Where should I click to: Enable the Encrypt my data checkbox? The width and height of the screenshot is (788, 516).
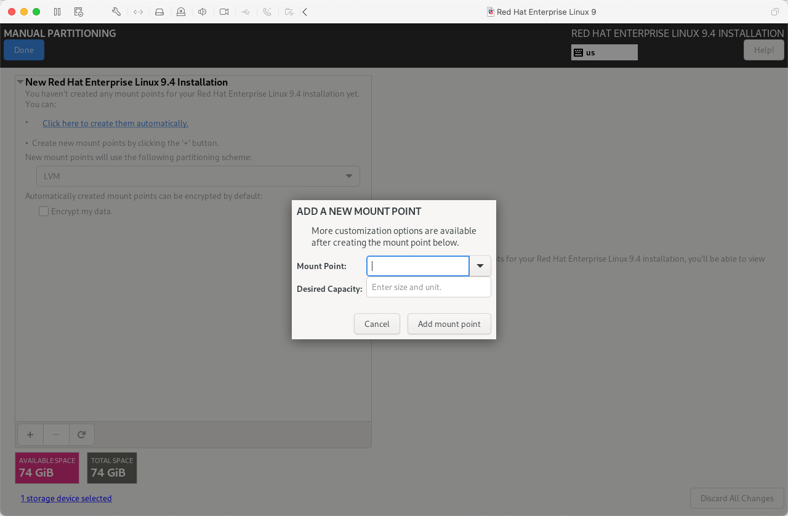coord(44,211)
